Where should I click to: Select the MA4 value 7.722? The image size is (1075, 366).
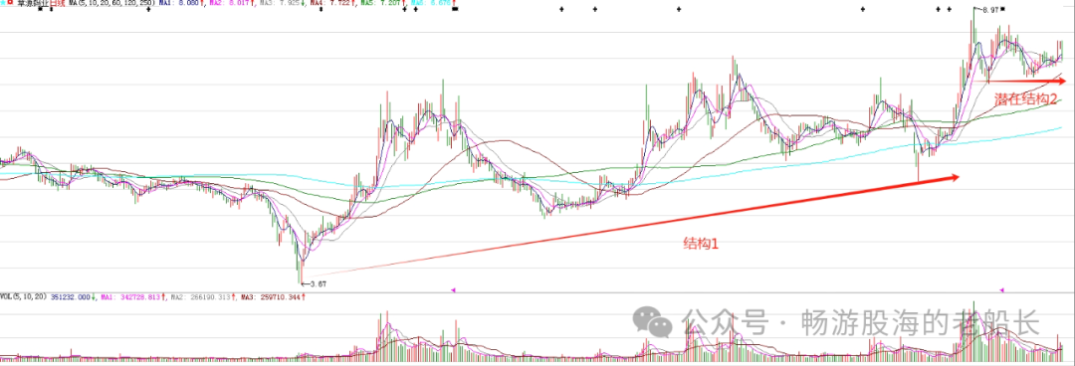(340, 3)
